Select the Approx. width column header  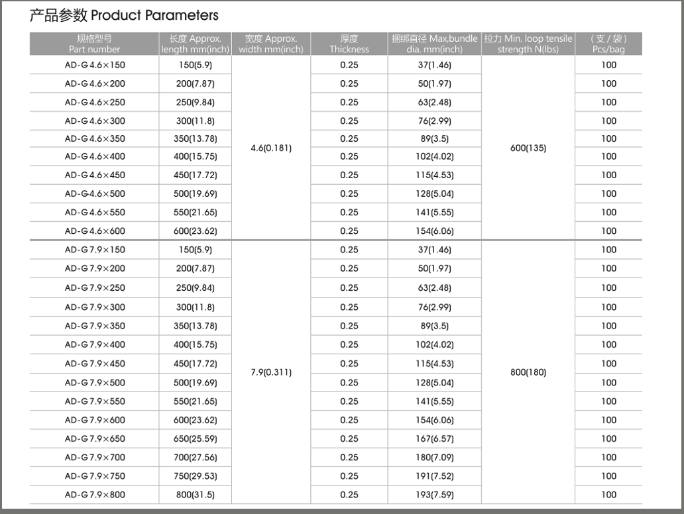270,44
